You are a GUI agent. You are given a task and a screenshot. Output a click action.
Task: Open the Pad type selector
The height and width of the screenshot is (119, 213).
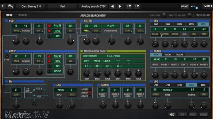(x=62, y=6)
